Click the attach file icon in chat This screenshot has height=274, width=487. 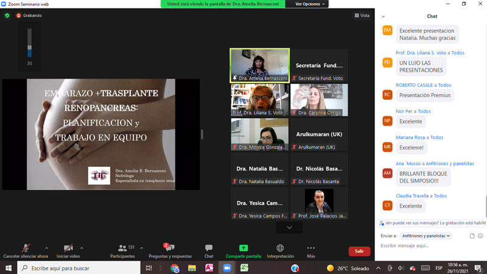(472, 236)
